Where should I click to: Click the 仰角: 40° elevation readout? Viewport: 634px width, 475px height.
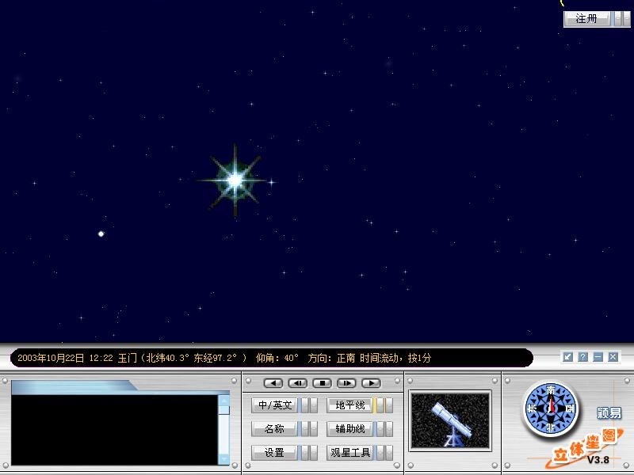tap(277, 358)
